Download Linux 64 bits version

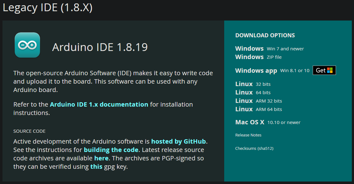[253, 92]
